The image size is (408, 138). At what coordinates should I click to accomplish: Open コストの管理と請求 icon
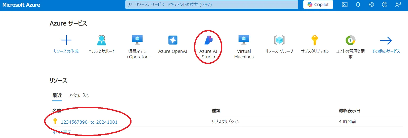tap(350, 40)
